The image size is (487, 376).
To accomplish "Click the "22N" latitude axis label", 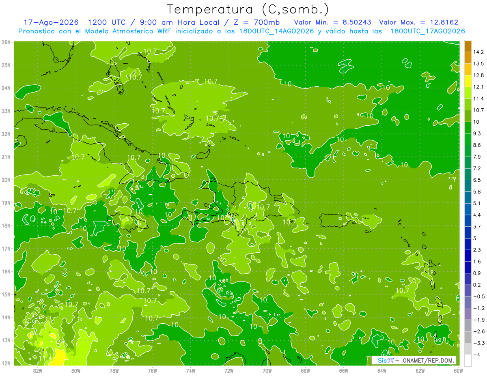I will [x=6, y=134].
